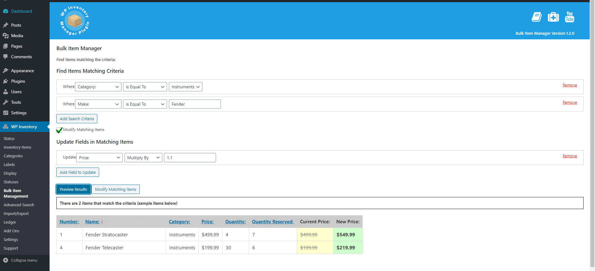The width and height of the screenshot is (595, 271).
Task: Open Categories submenu item
Action: click(13, 156)
